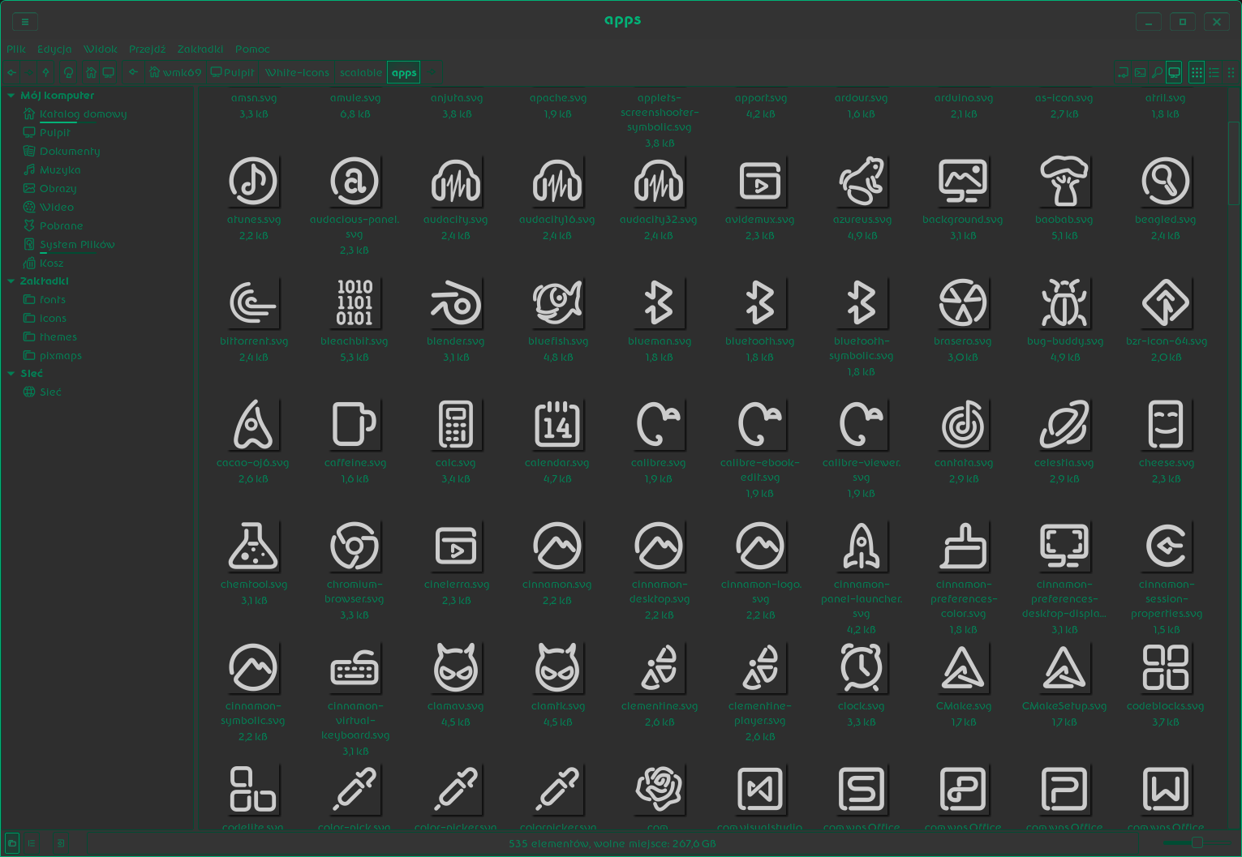The width and height of the screenshot is (1242, 857).
Task: Open Kosz in the sidebar
Action: click(51, 264)
